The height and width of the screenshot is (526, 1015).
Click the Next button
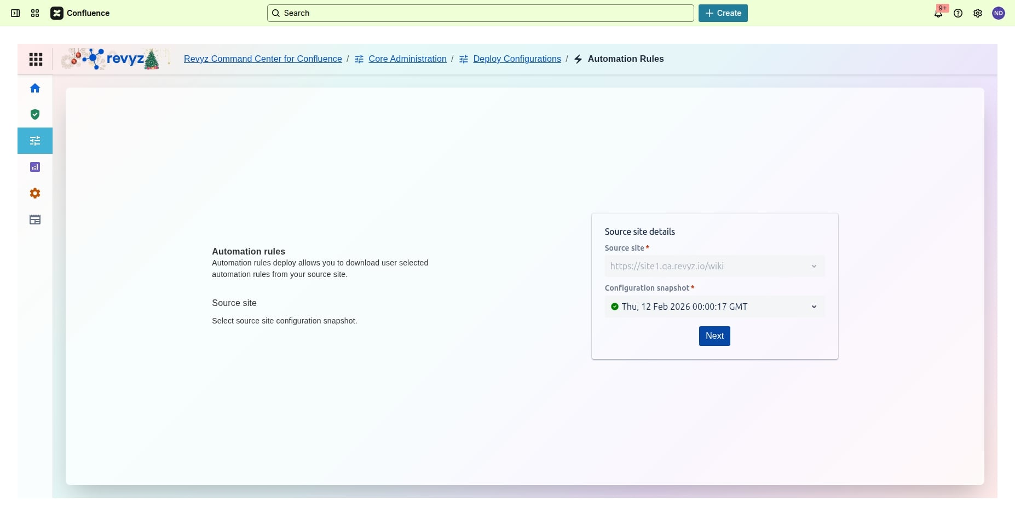(714, 336)
